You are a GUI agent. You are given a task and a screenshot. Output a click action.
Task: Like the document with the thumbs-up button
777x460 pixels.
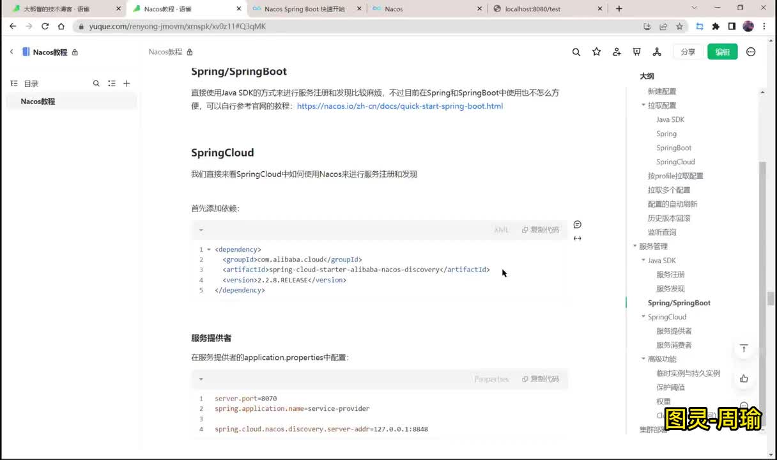744,378
